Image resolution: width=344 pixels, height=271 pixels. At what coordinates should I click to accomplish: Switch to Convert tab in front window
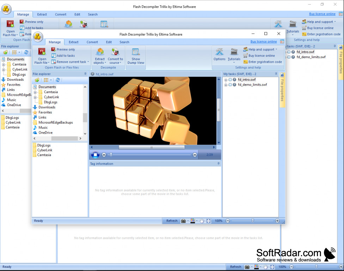click(92, 42)
